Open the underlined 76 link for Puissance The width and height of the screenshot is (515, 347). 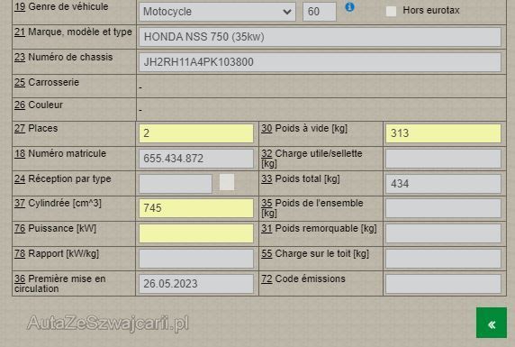click(20, 228)
